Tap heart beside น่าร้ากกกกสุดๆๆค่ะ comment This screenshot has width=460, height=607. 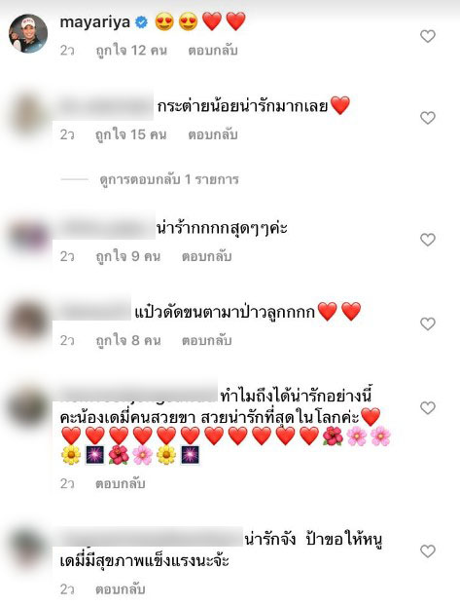tap(428, 240)
